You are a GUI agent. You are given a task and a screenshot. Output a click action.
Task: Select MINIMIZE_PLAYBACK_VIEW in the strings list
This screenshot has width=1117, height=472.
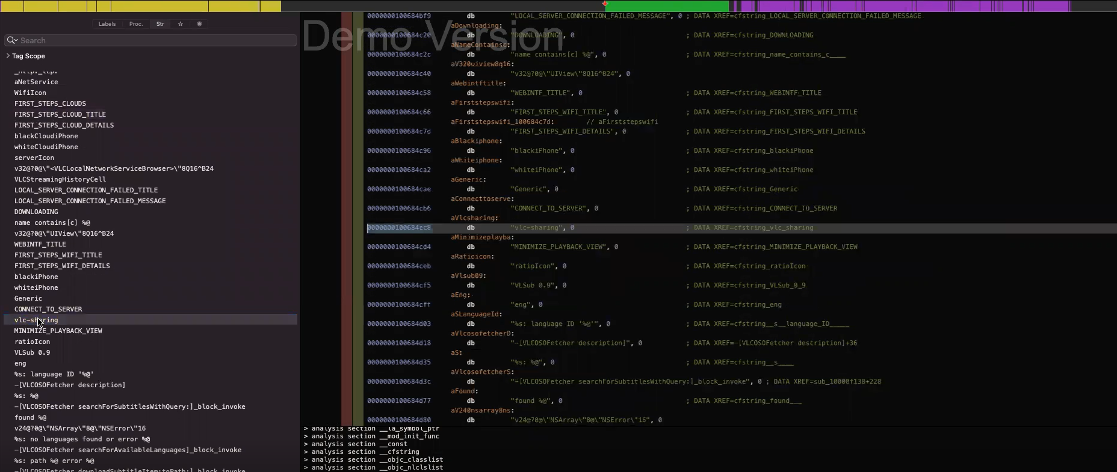click(x=58, y=331)
